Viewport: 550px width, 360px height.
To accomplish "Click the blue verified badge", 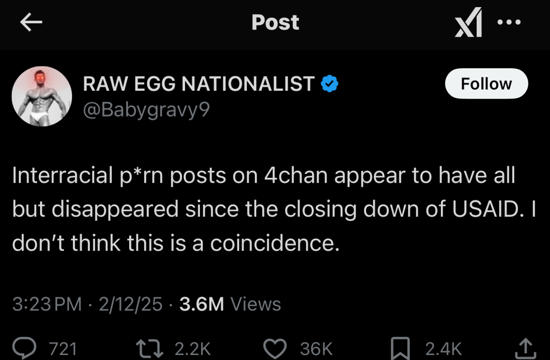I will (329, 84).
